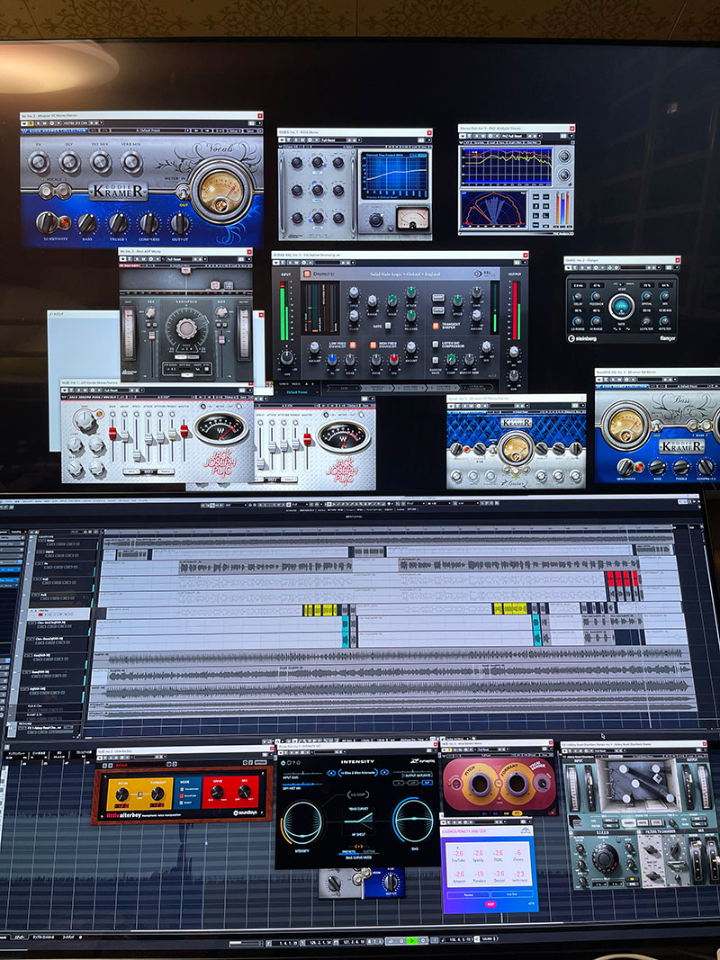Click the soundtoys logo in Little AlterBoy

[245, 813]
